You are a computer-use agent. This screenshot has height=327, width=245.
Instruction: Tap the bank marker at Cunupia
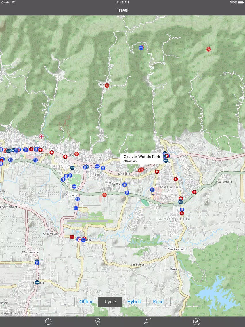[37, 282]
